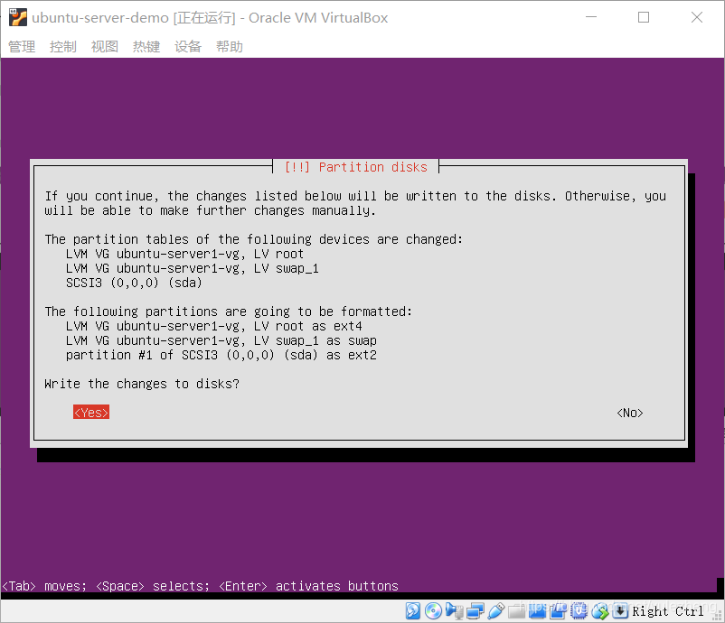Open the 热键 menu

[146, 47]
